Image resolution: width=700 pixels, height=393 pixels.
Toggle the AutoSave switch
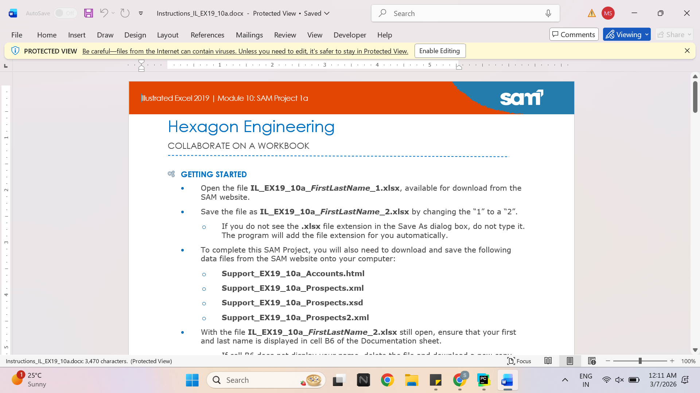65,13
